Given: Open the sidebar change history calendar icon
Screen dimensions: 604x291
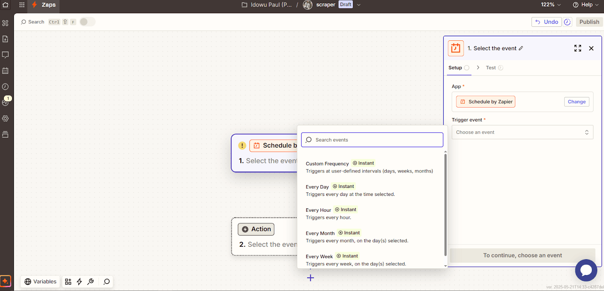Looking at the screenshot, I should pos(5,71).
